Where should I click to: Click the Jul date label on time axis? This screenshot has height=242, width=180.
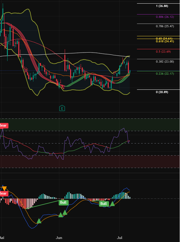tap(119, 238)
